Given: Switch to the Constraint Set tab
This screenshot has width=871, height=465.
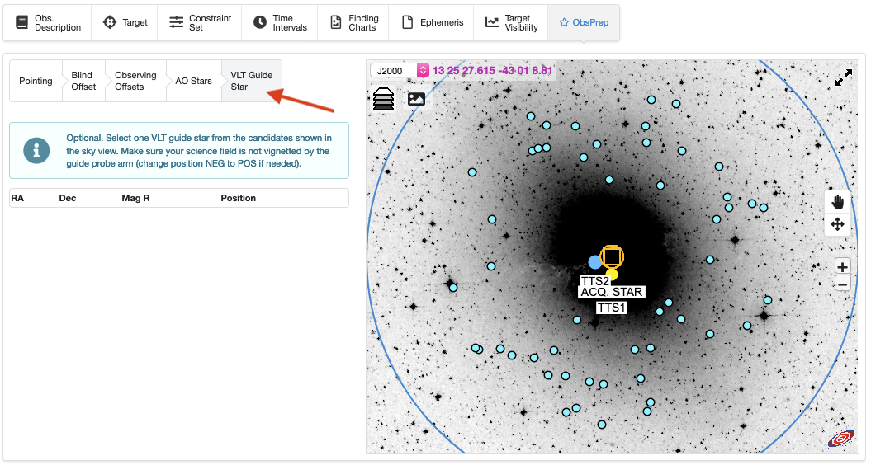Looking at the screenshot, I should [200, 23].
